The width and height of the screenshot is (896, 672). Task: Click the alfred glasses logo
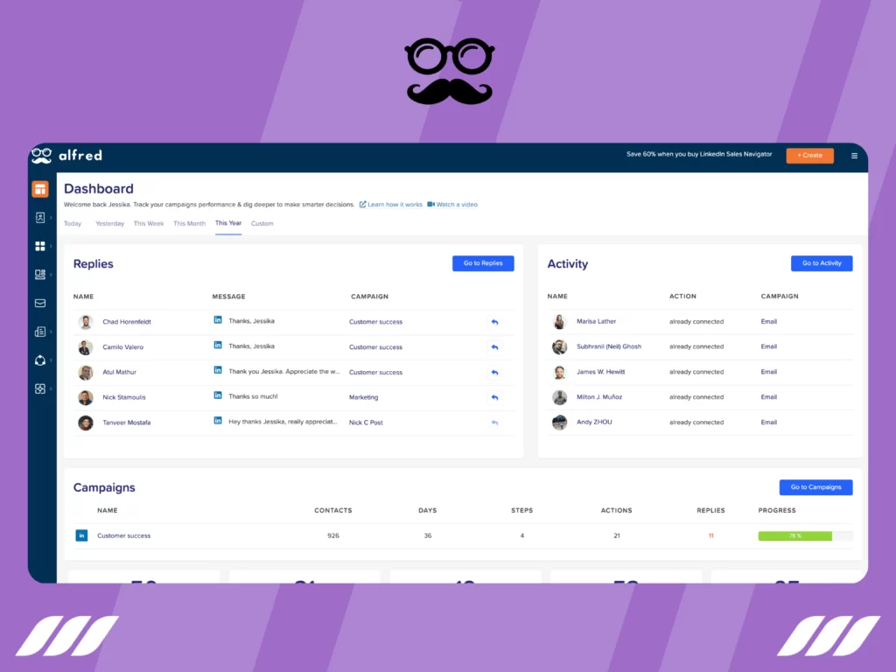pyautogui.click(x=42, y=156)
